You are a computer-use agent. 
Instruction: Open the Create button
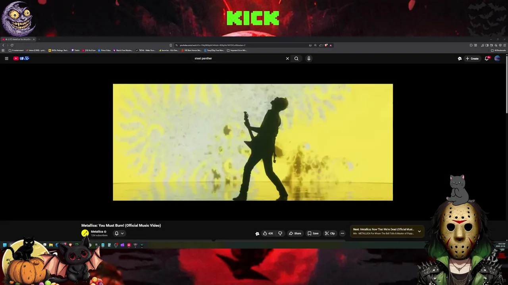pos(472,58)
